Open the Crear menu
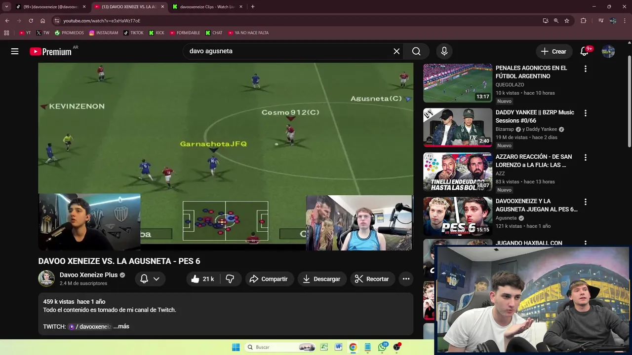The width and height of the screenshot is (632, 355). point(553,51)
